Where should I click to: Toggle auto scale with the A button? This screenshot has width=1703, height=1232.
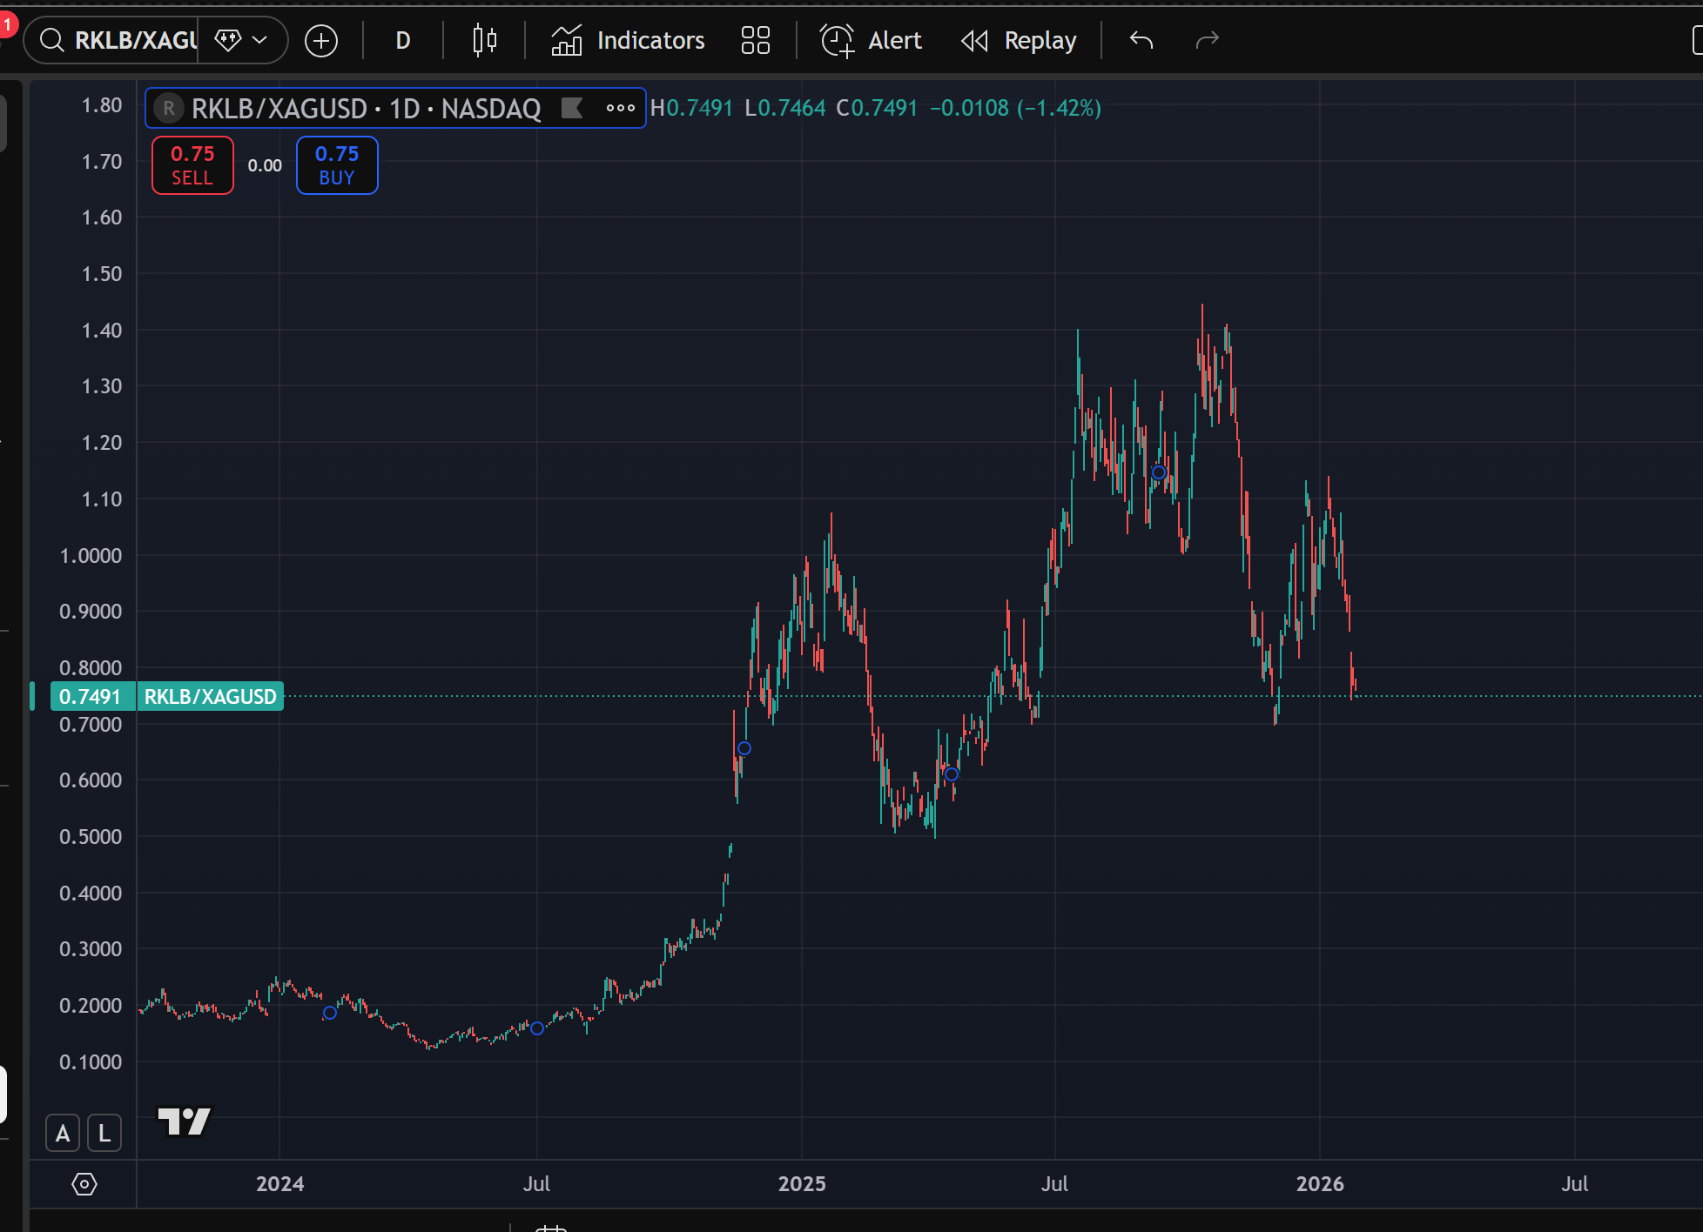coord(63,1133)
